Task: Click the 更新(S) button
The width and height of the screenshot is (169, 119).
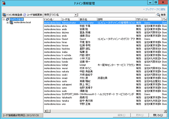Action: [x=140, y=115]
